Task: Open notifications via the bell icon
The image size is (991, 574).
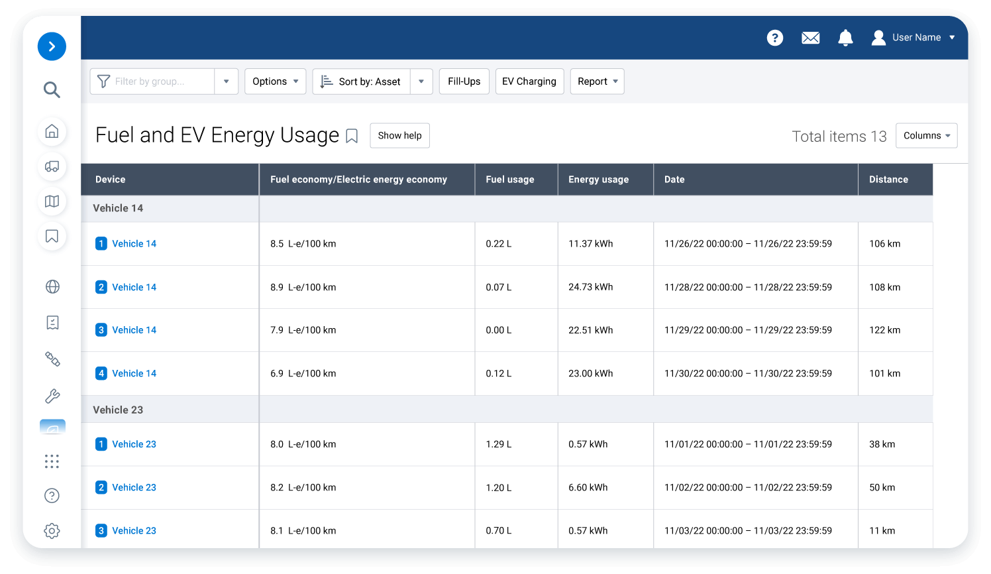Action: (x=845, y=38)
